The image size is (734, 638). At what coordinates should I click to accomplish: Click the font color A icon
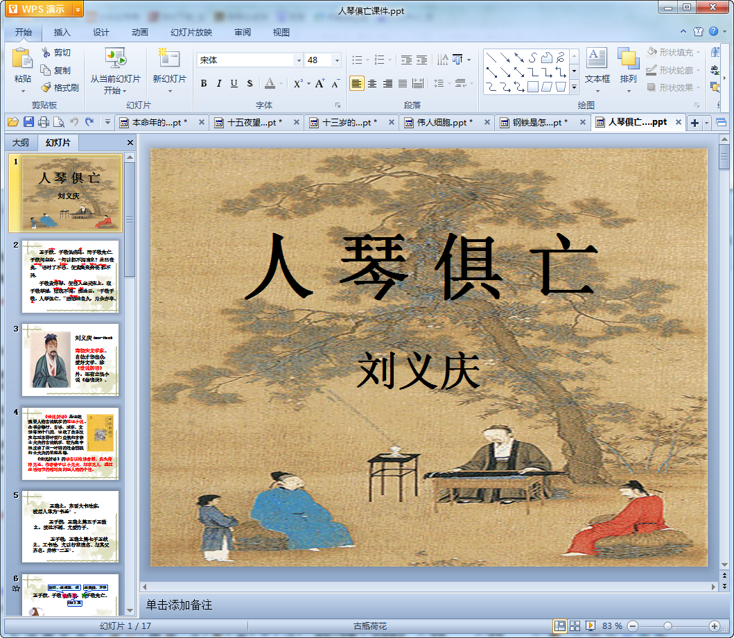(270, 84)
